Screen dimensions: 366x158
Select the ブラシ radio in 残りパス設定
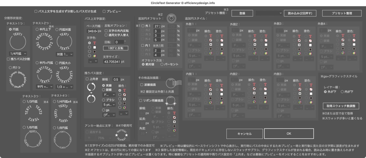104,100
